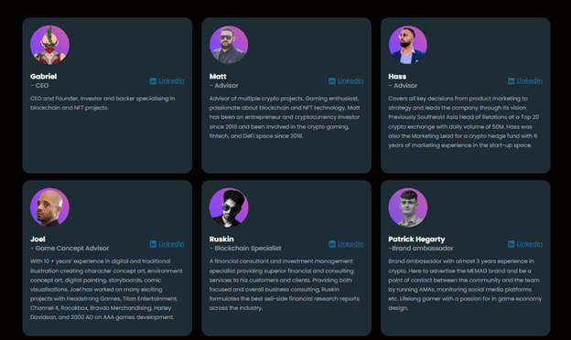Click Gabriel's cartoon avatar picture

click(50, 45)
